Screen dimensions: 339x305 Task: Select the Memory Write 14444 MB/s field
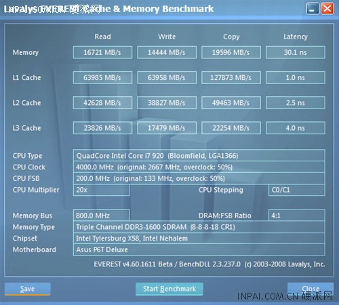click(x=167, y=52)
